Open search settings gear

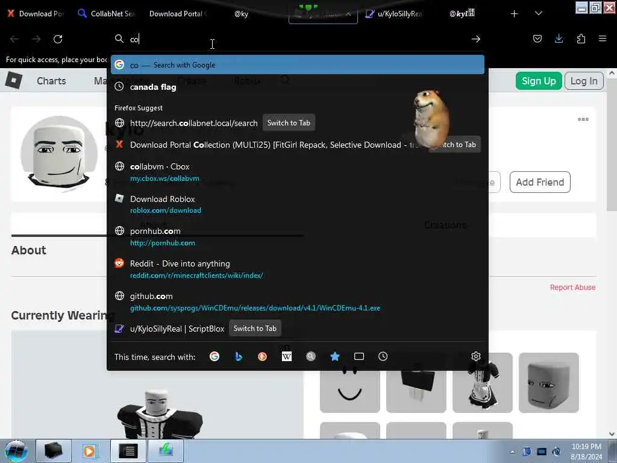476,357
